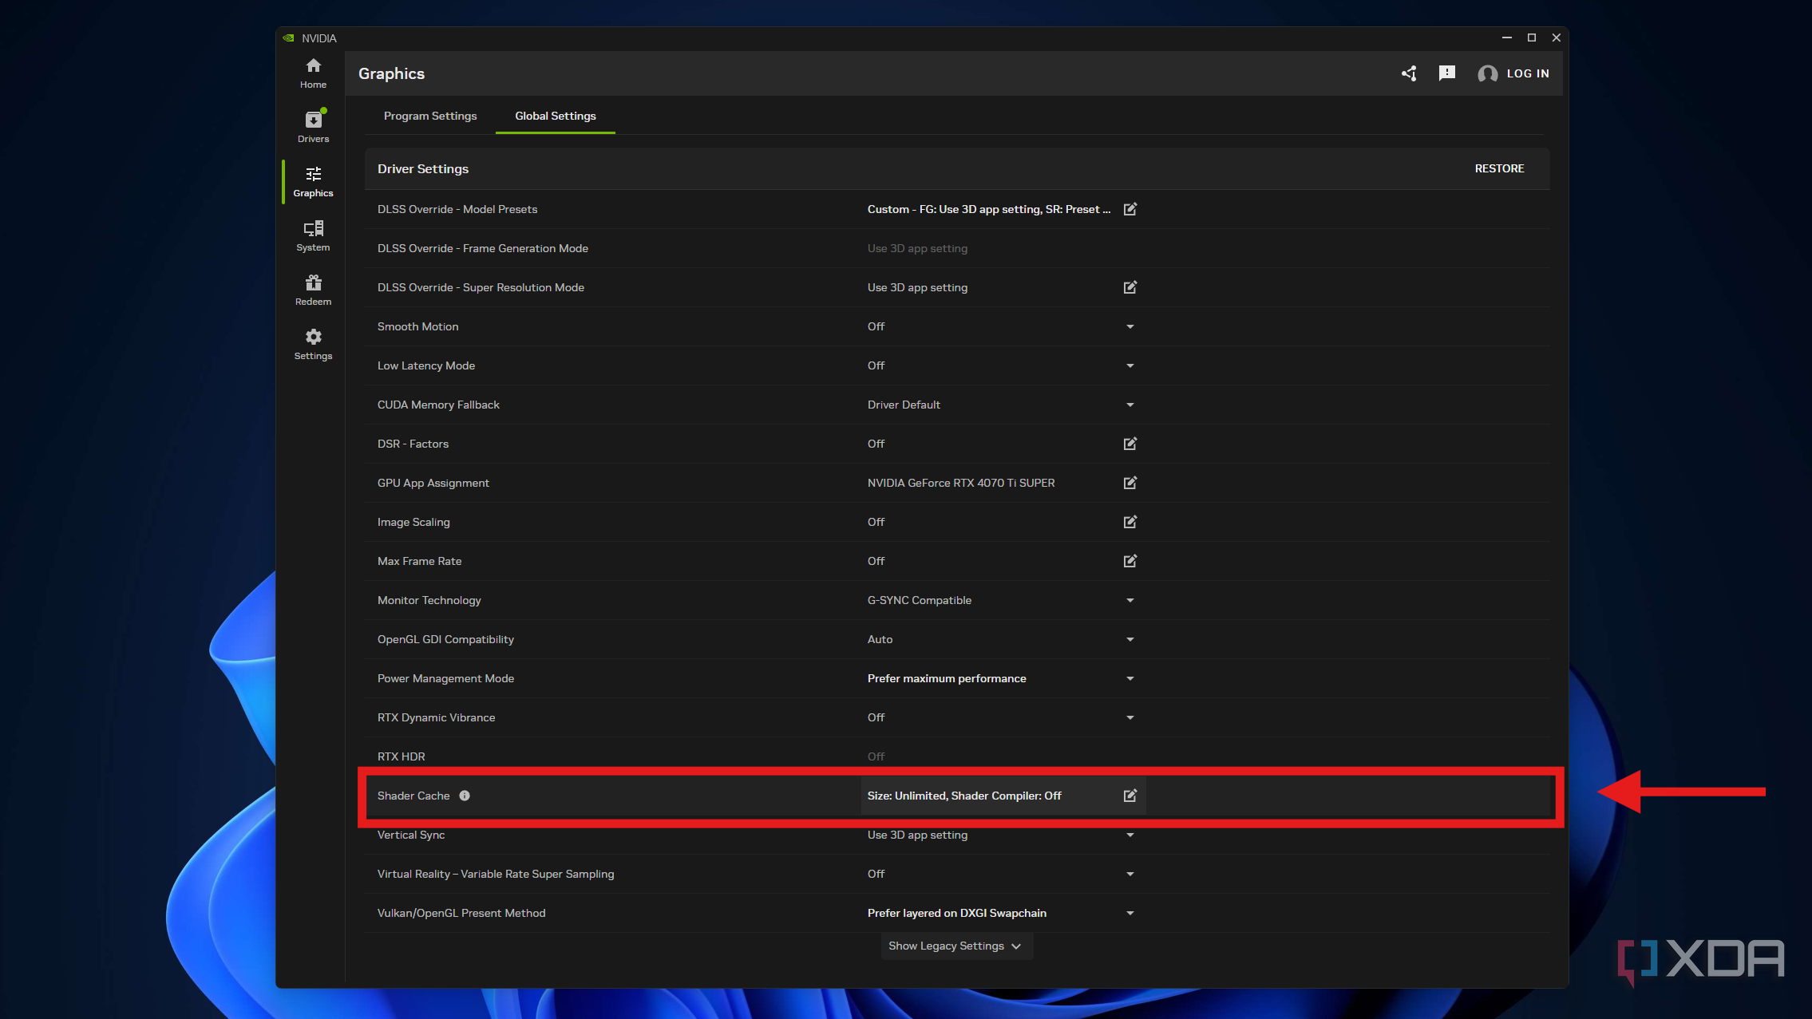Screen dimensions: 1812x1019
Task: Click Custom FG model presets value text
Action: click(989, 209)
